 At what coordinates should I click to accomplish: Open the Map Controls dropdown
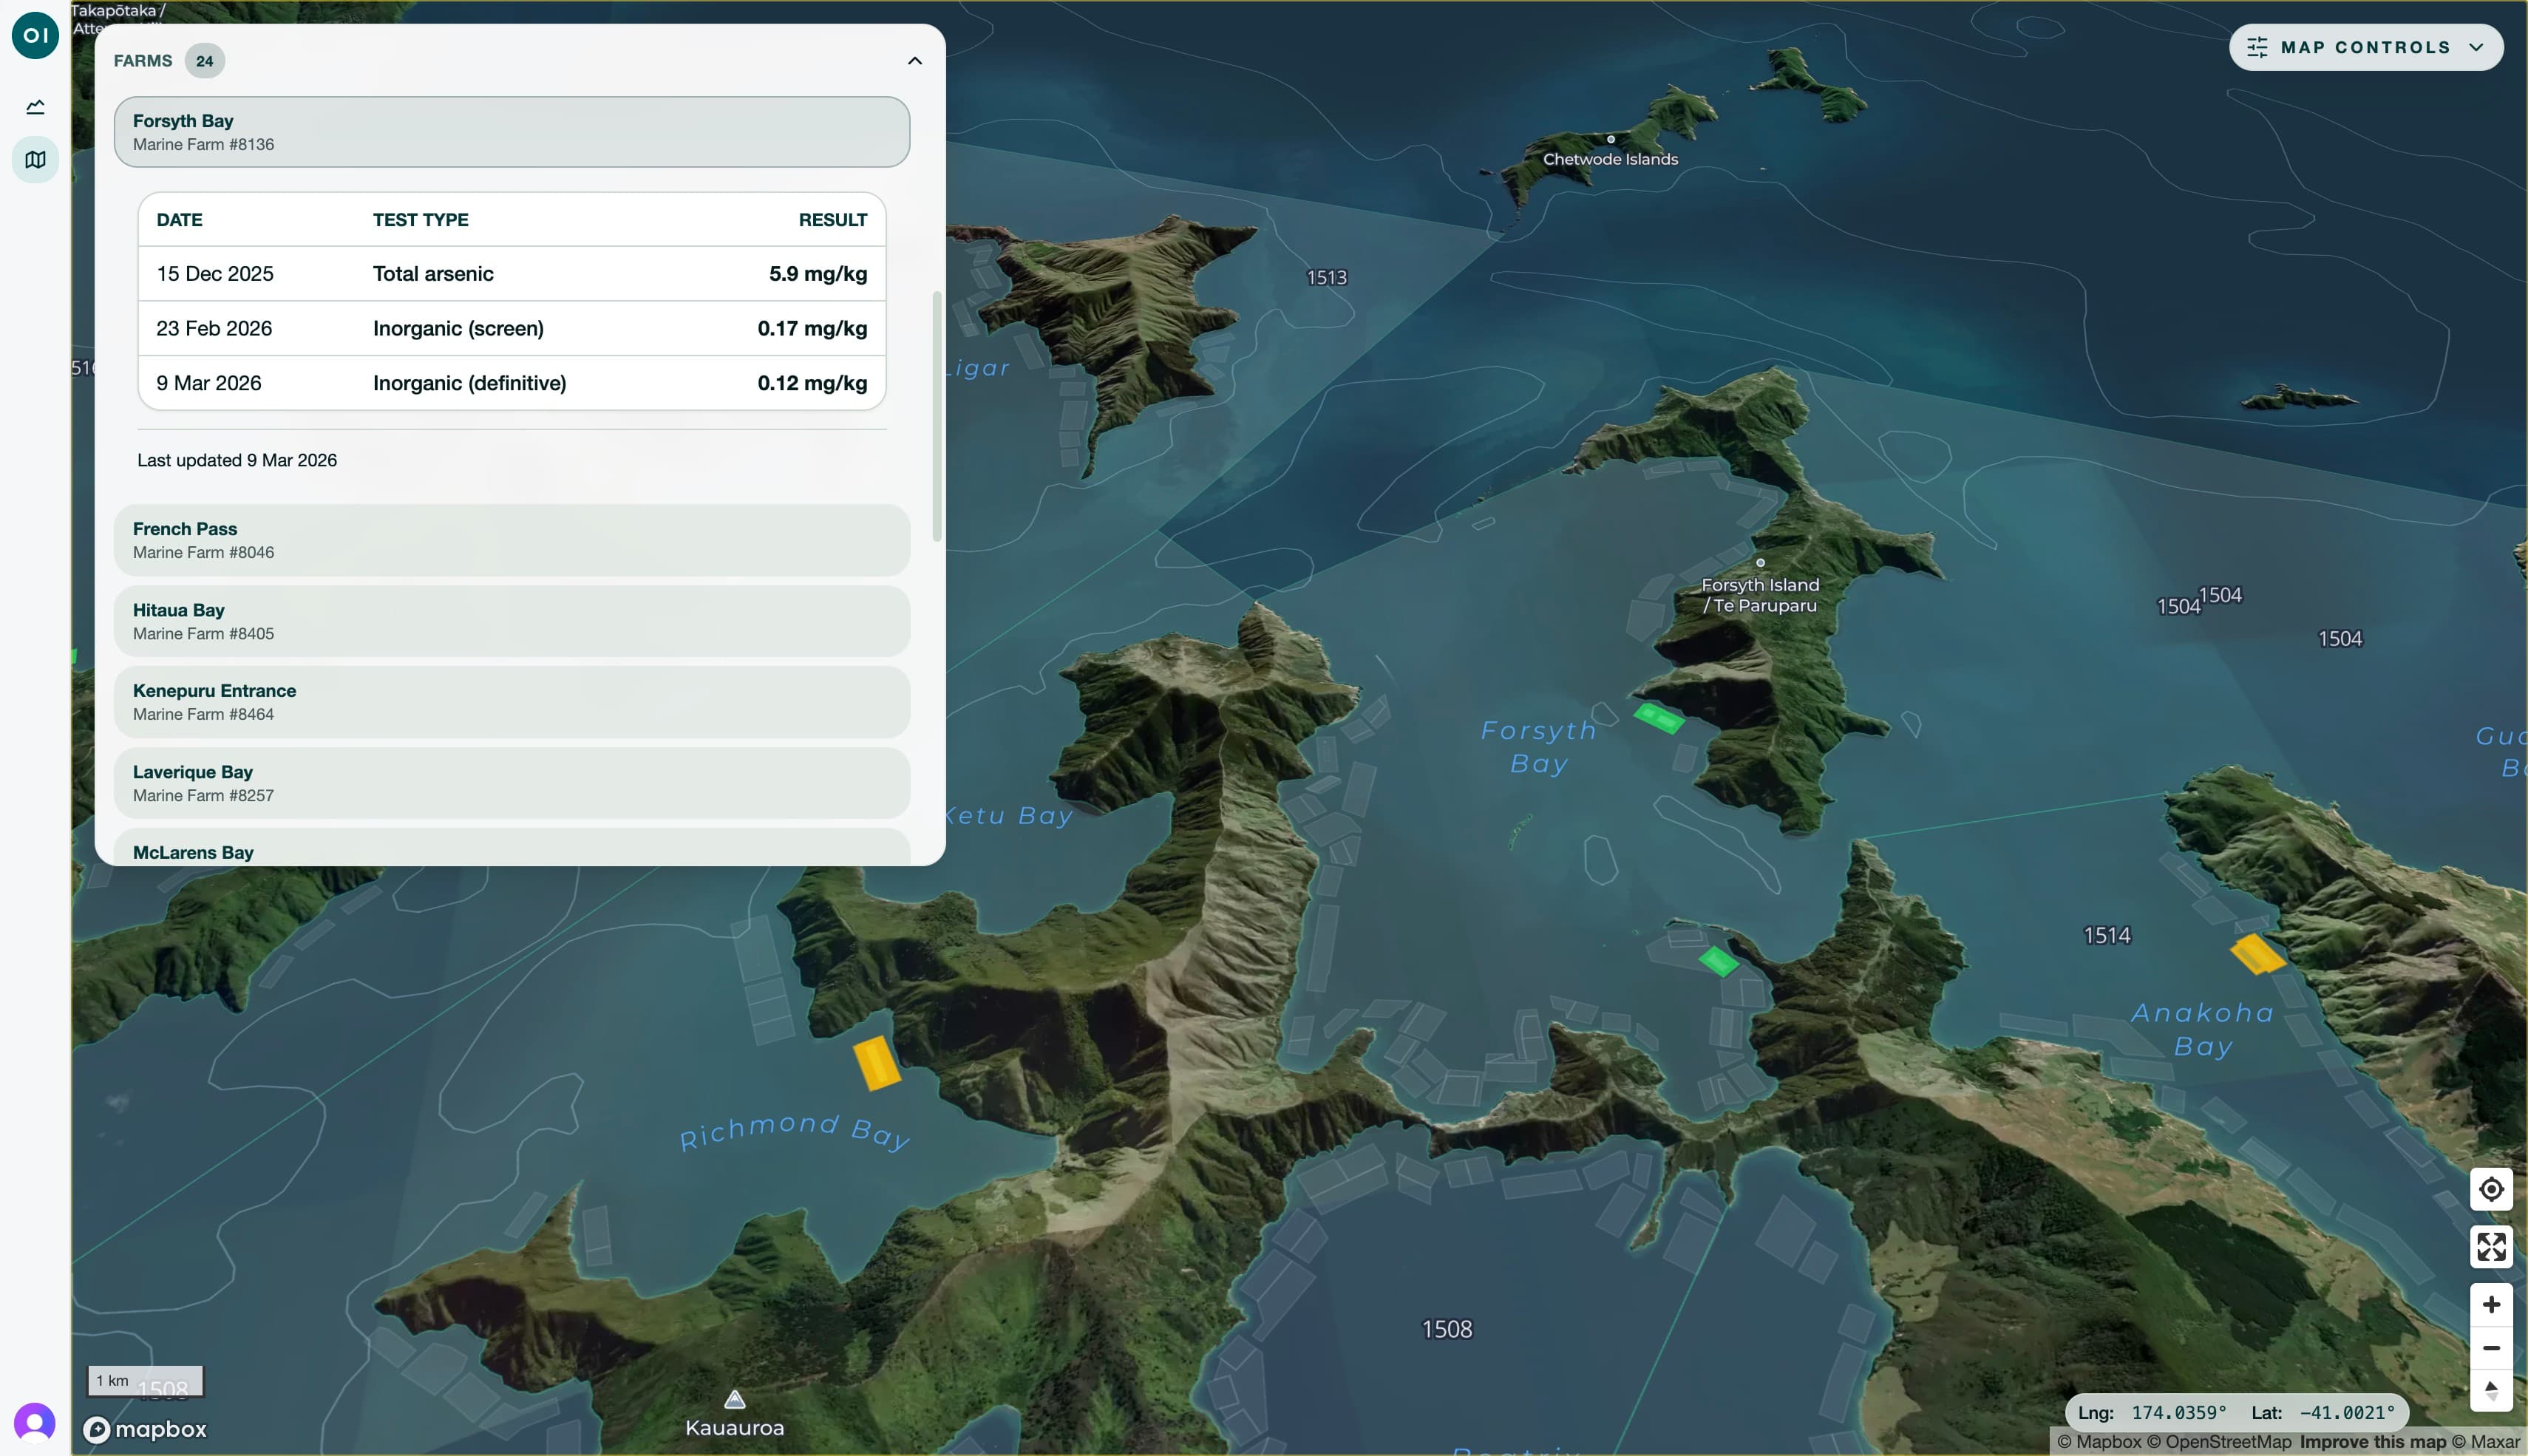tap(2477, 46)
